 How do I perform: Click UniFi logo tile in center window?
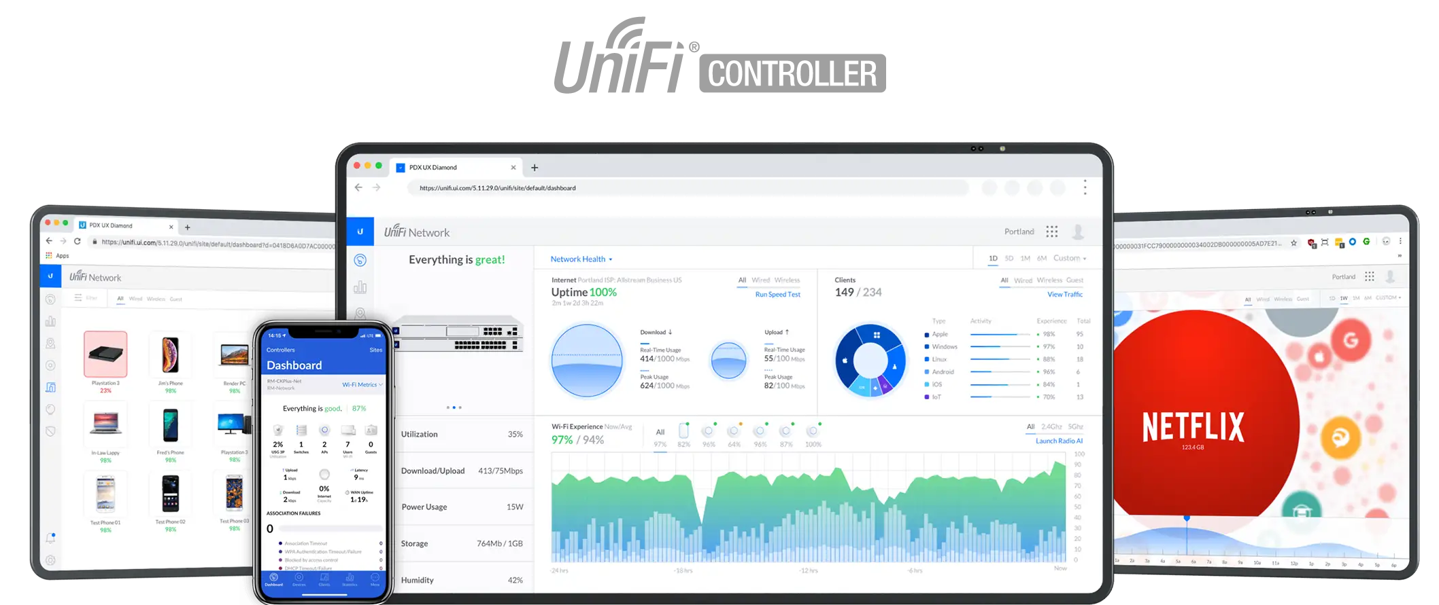point(360,232)
